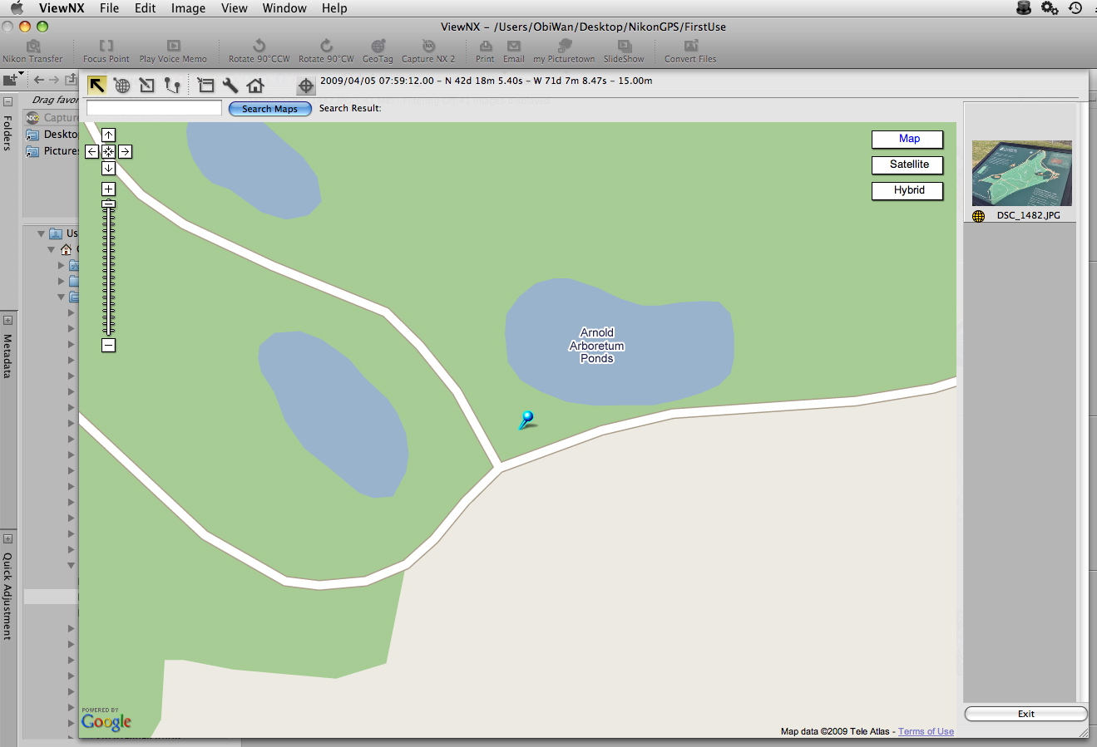The image size is (1097, 747).
Task: Open the Edit menu
Action: pos(146,8)
